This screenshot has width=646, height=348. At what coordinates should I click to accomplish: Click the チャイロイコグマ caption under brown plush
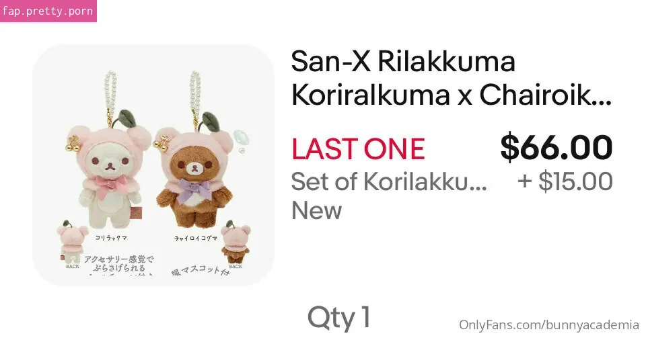195,238
